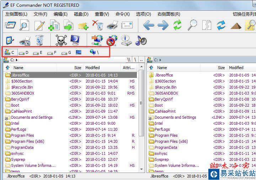The width and height of the screenshot is (256, 180).
Task: Click left panel scrollbar up arrow
Action: click(x=142, y=67)
